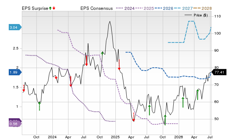Screen dimensions: 233x139
Task: Toggle the 2028 consensus series in legend
Action: pos(202,8)
